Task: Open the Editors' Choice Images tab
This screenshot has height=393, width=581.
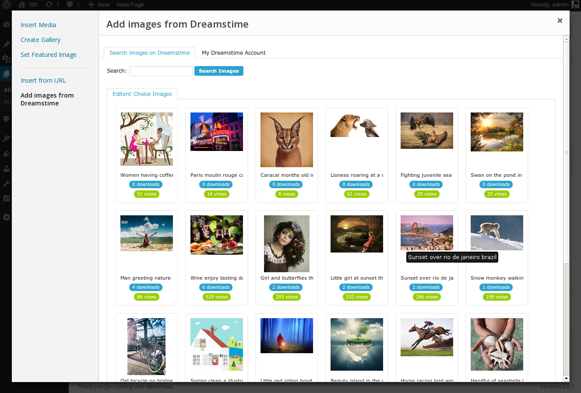Action: pyautogui.click(x=142, y=94)
